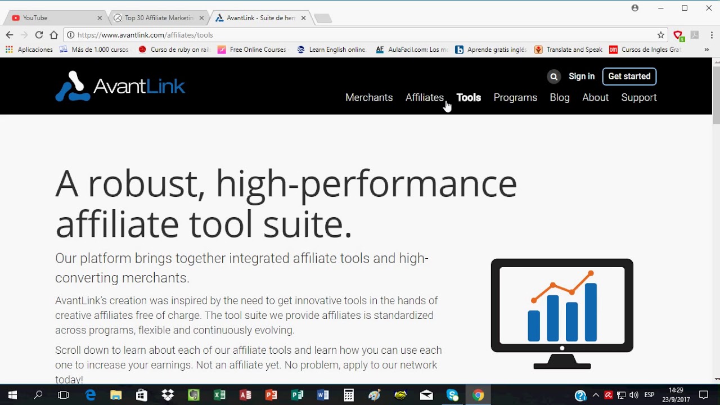Click the red shield extension icon
720x405 pixels.
pyautogui.click(x=678, y=35)
